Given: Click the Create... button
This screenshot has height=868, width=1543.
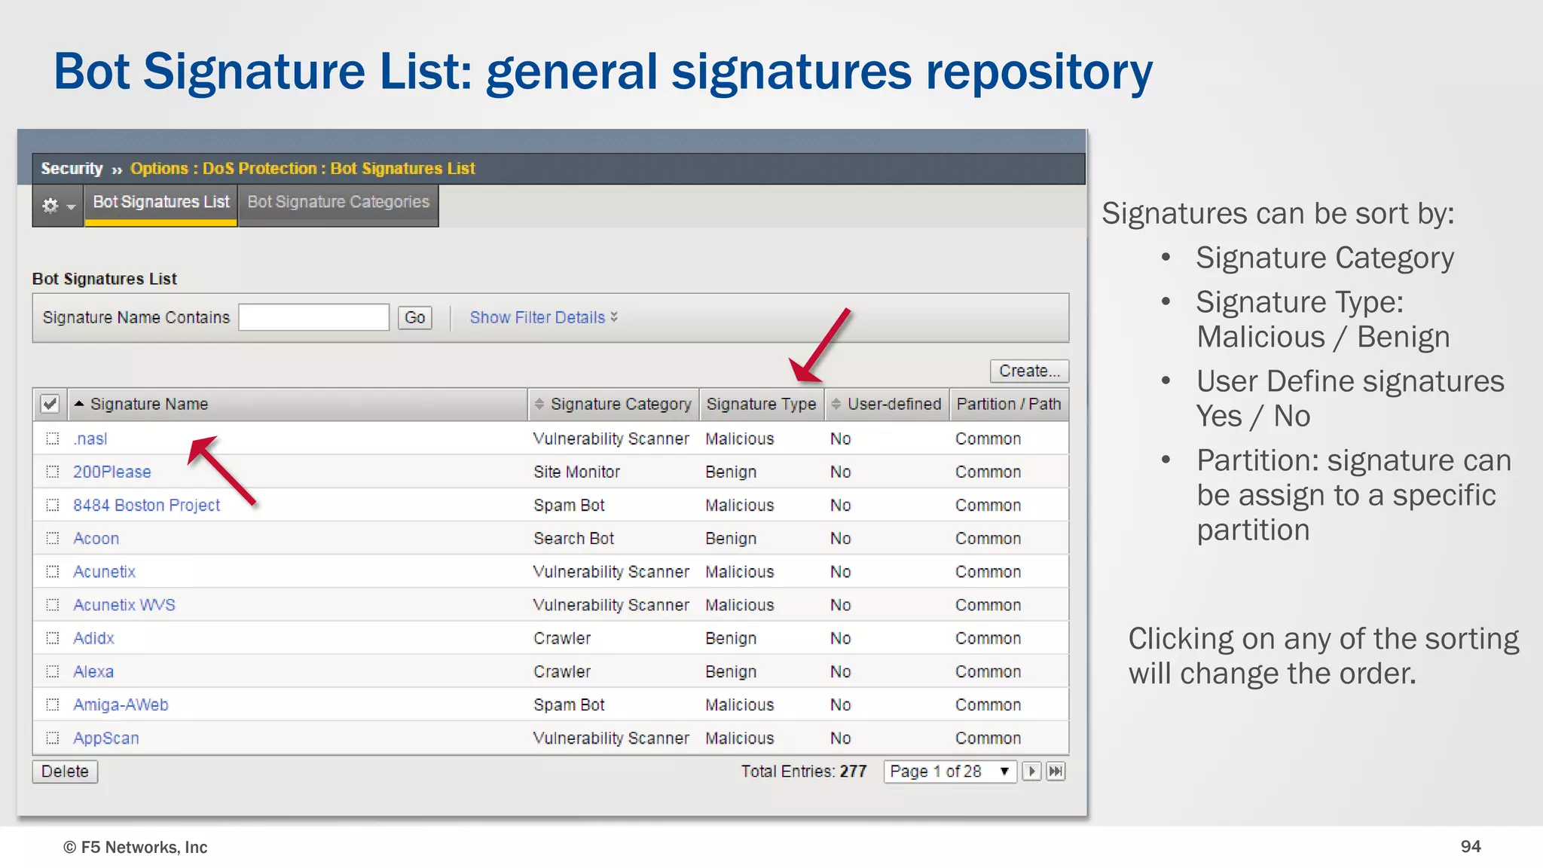Looking at the screenshot, I should pyautogui.click(x=1029, y=371).
